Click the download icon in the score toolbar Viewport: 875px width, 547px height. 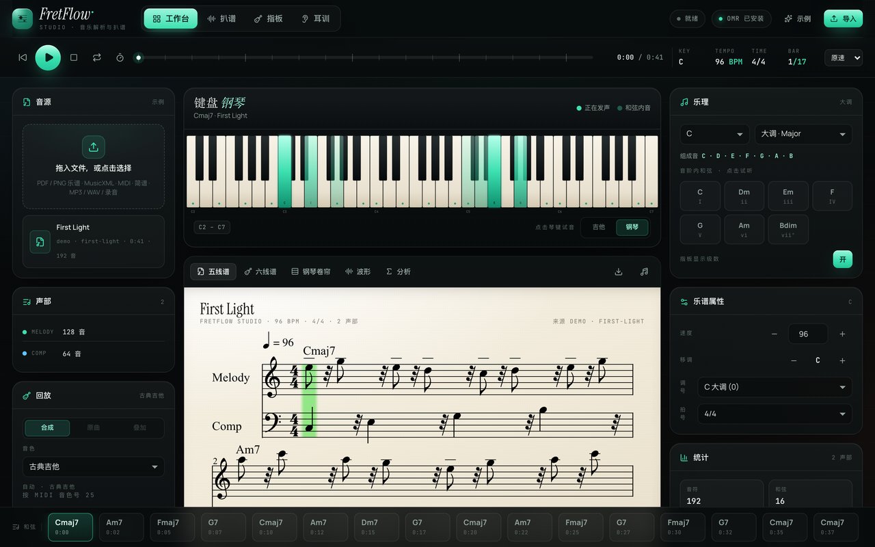tap(619, 271)
